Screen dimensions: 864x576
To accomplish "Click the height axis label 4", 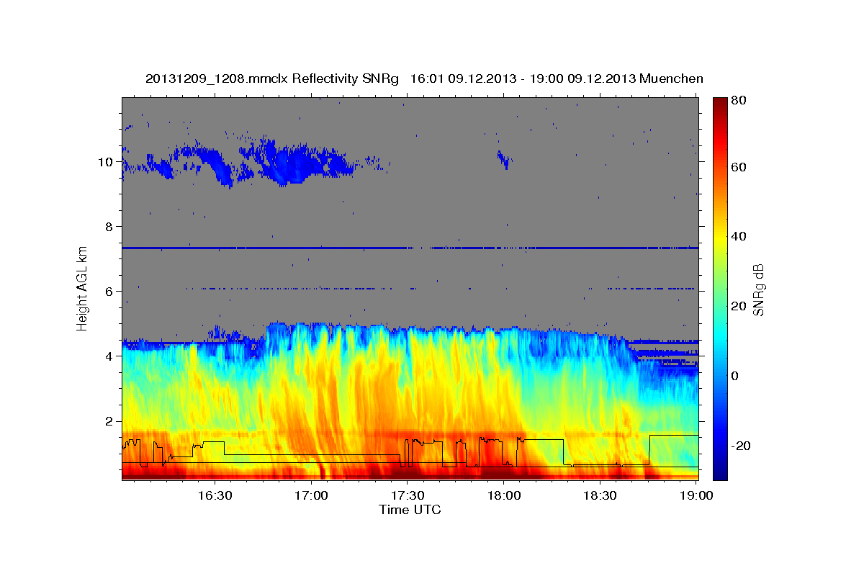I will tap(109, 356).
